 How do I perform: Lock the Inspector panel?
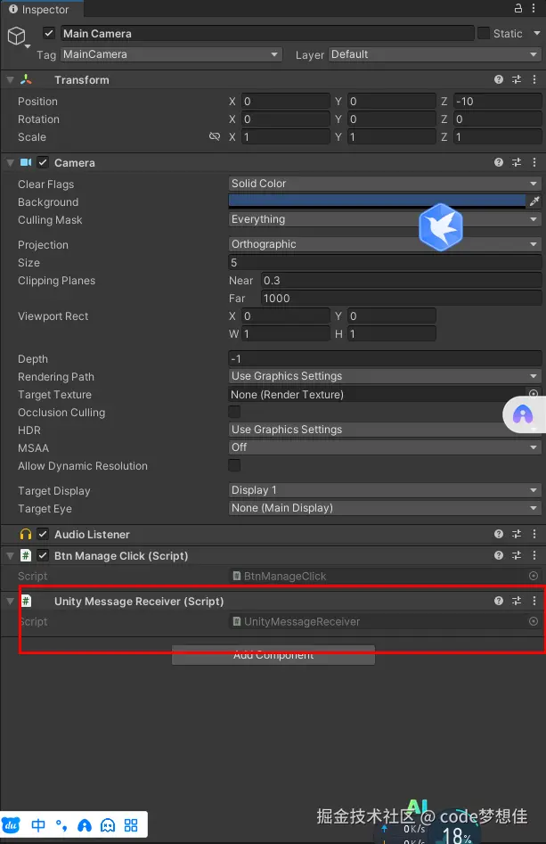518,8
